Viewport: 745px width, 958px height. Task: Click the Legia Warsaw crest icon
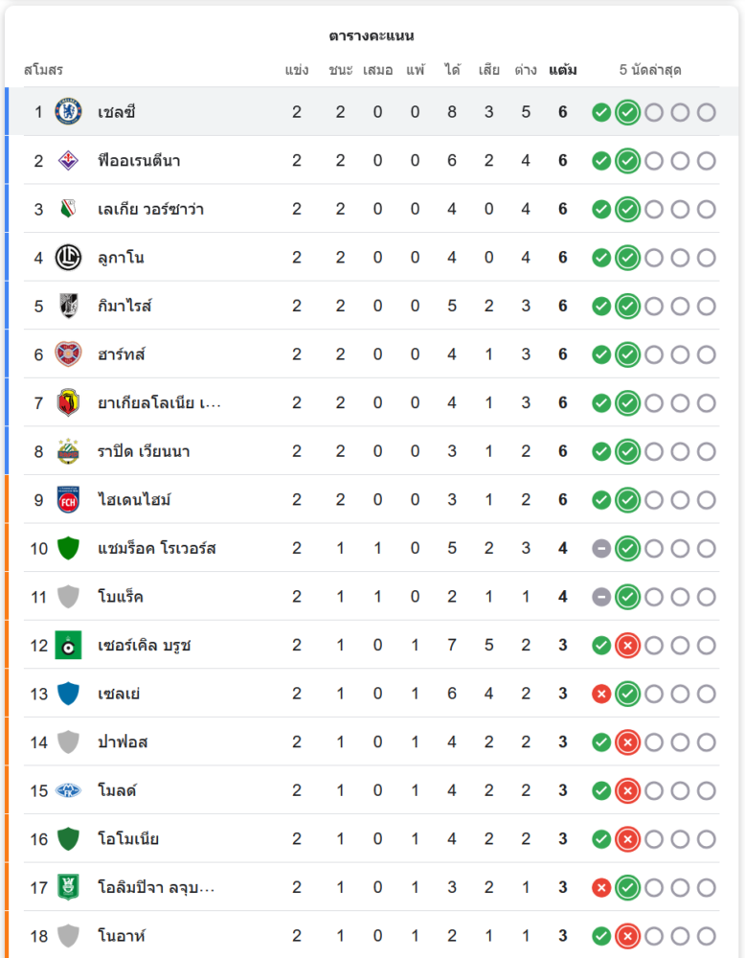[x=68, y=209]
